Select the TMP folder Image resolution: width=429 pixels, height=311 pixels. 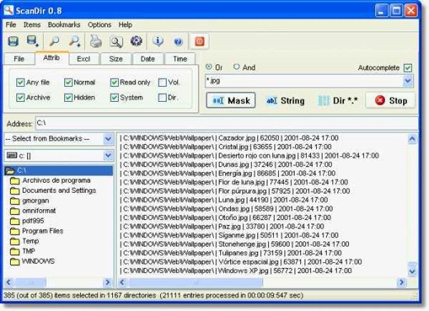(x=28, y=251)
